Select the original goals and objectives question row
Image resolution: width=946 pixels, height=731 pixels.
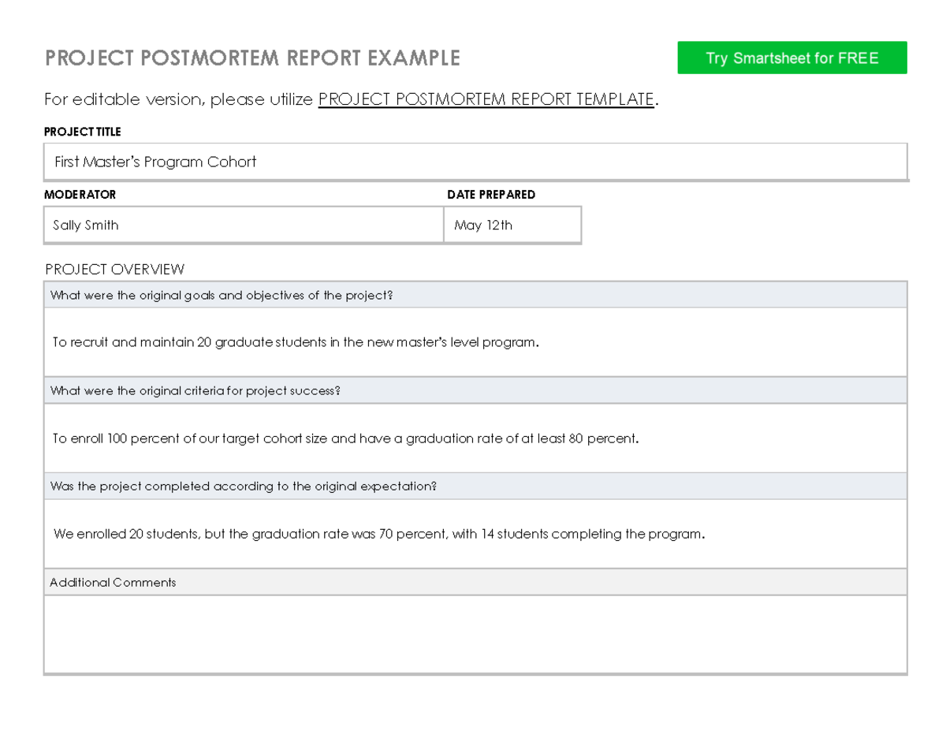(475, 296)
